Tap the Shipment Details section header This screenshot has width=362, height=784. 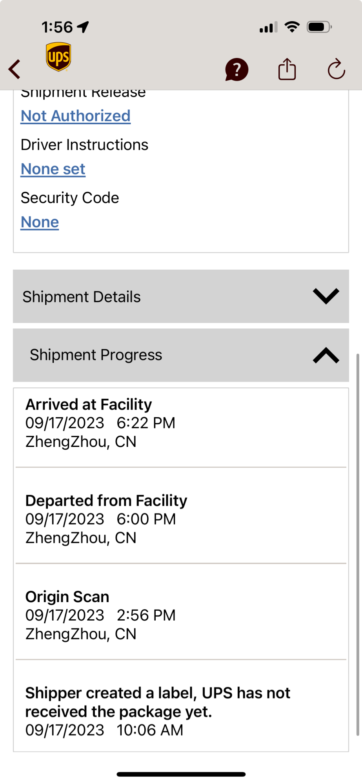click(x=181, y=296)
